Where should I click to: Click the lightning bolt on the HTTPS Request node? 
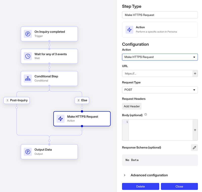[x=60, y=119]
